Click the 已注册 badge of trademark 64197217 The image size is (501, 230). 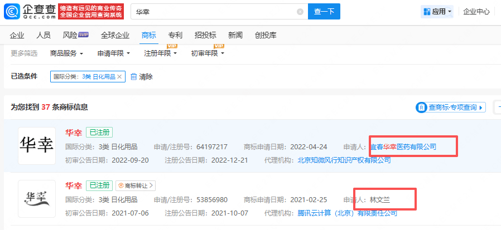point(99,133)
